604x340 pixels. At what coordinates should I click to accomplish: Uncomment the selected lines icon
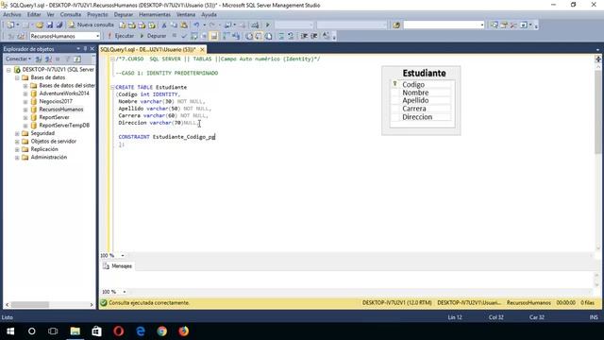pyautogui.click(x=291, y=36)
